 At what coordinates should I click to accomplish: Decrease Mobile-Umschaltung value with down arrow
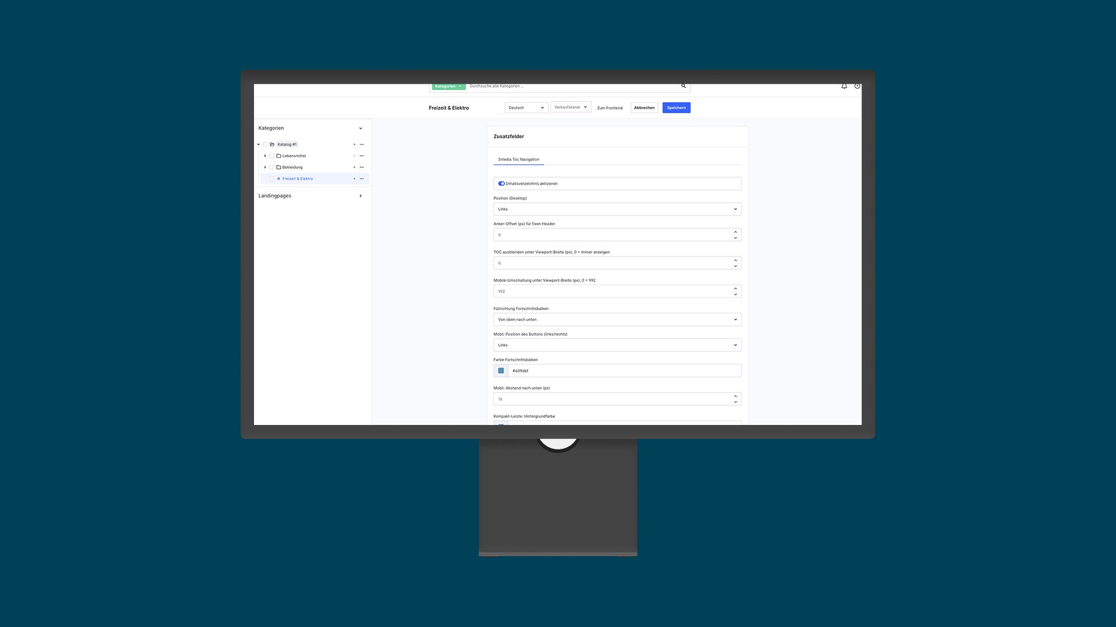735,294
